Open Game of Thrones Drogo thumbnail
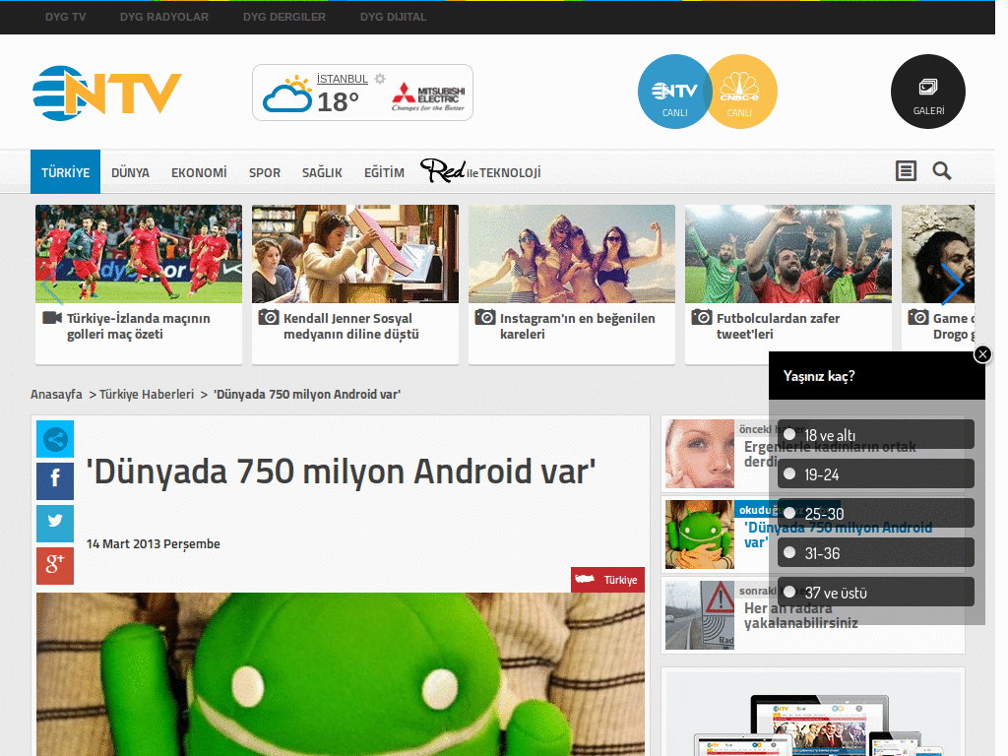 938,254
